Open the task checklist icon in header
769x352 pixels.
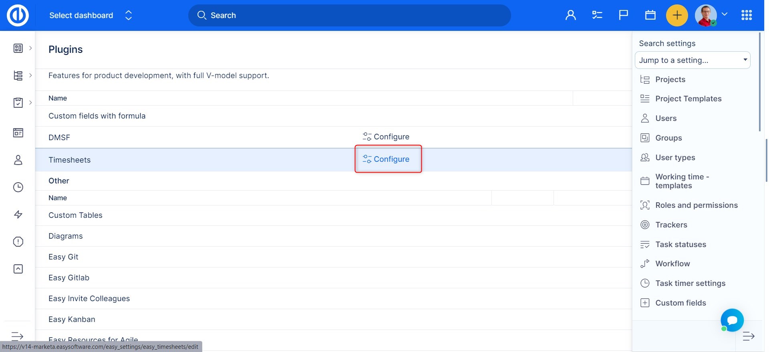click(597, 15)
